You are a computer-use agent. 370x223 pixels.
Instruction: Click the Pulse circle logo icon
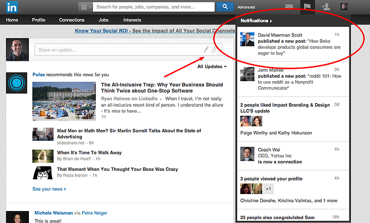coord(16,83)
